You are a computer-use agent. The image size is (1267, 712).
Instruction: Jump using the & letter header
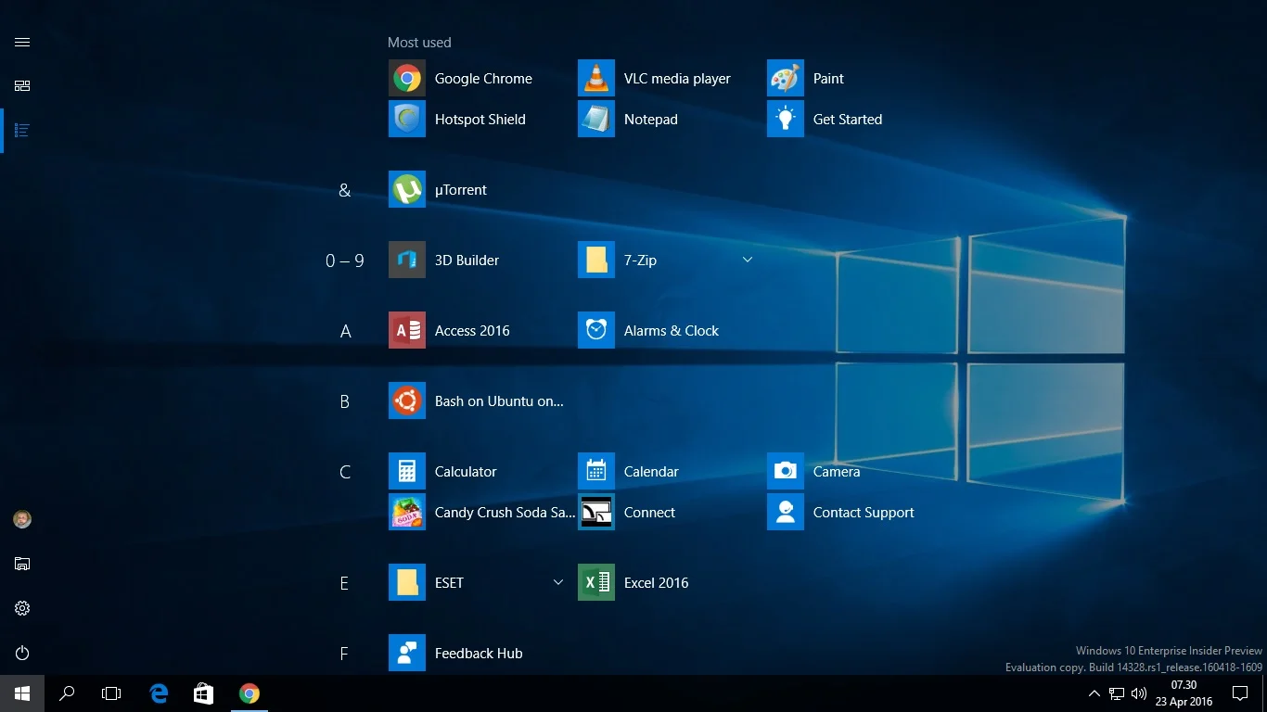[x=345, y=190]
